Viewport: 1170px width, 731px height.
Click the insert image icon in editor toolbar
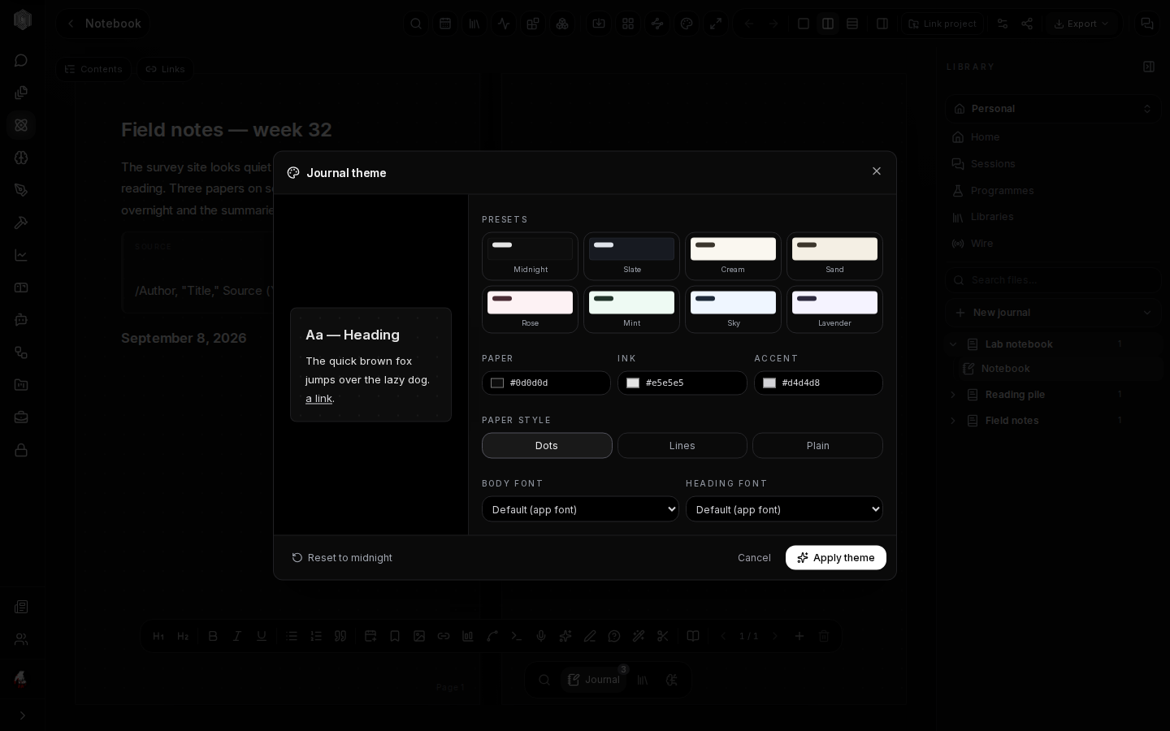pos(419,636)
